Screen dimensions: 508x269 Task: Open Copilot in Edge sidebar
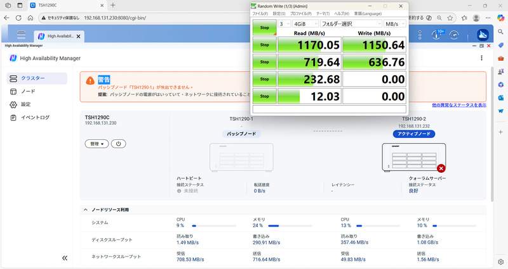click(x=501, y=18)
